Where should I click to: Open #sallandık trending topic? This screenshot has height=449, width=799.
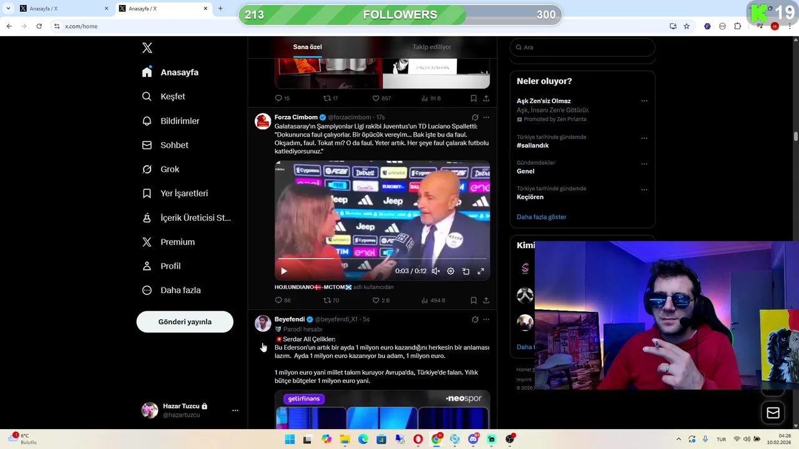[532, 145]
